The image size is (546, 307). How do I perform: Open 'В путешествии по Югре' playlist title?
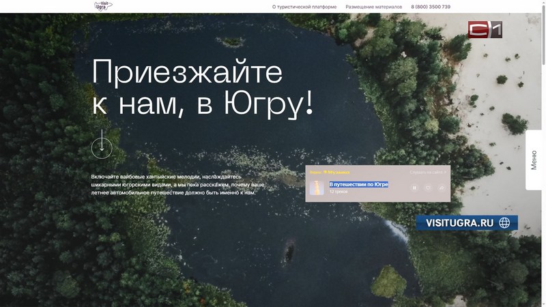(x=359, y=184)
